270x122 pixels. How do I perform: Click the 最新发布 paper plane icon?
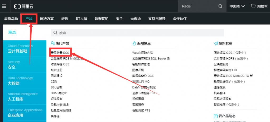[216, 43]
